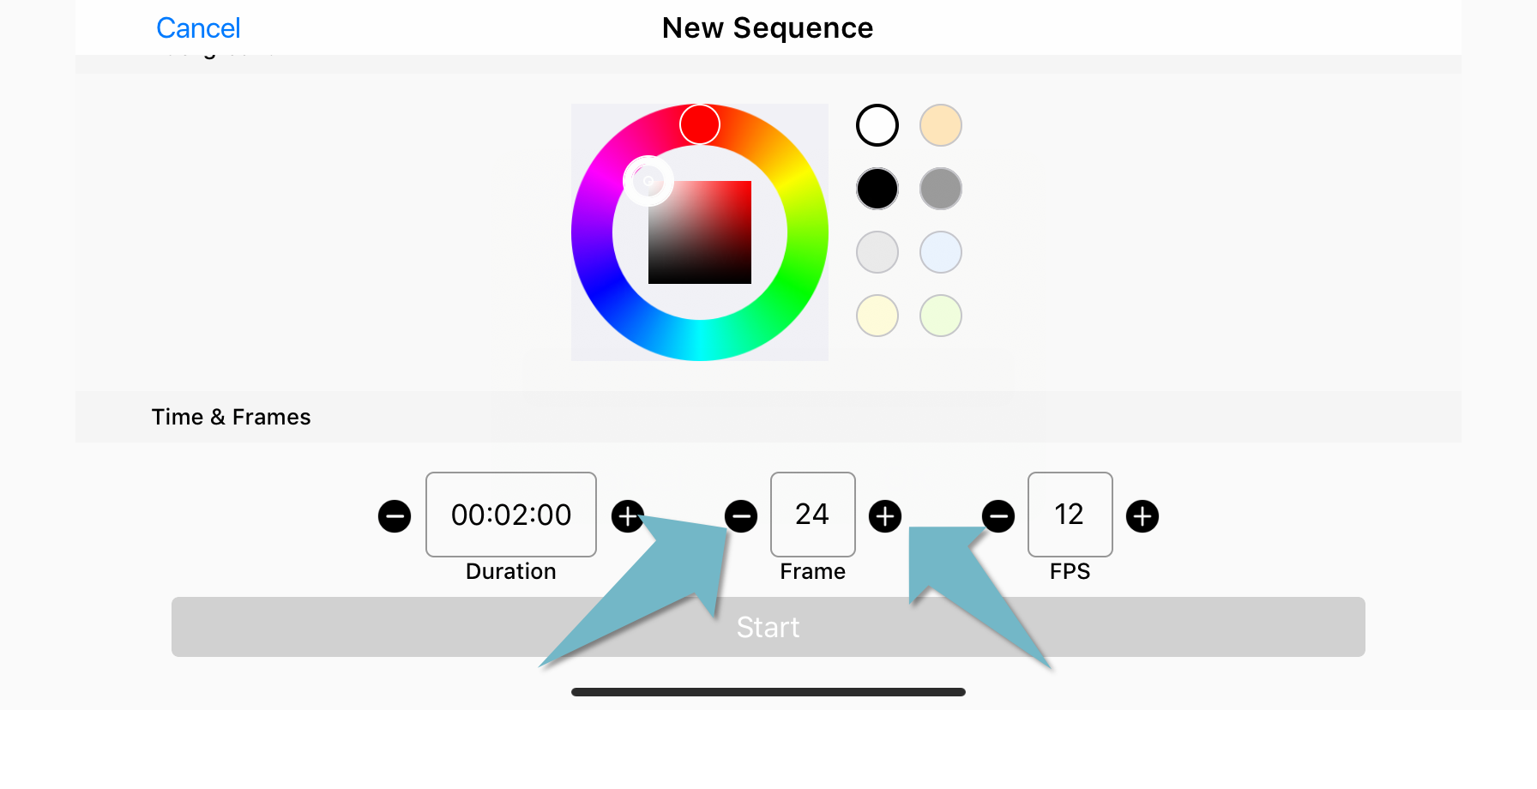This screenshot has height=789, width=1537.
Task: Decrease the Frame count with minus button
Action: [x=741, y=516]
